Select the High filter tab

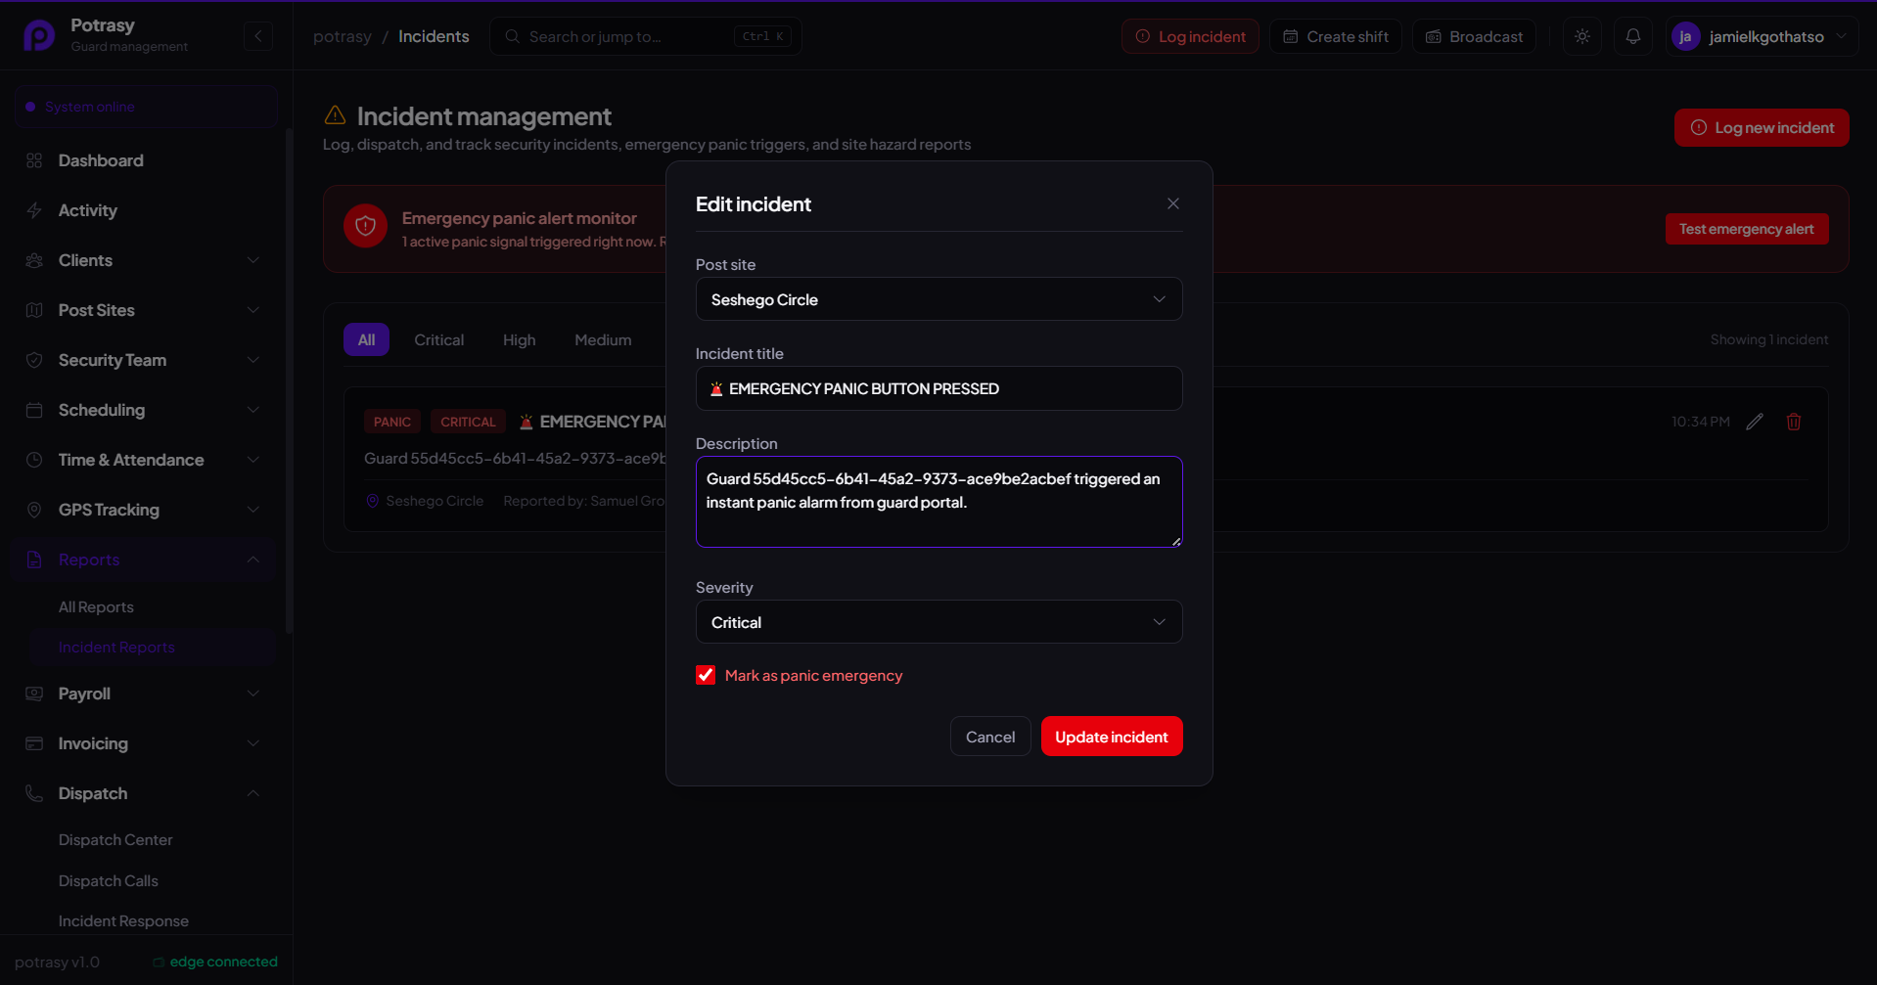tap(519, 339)
